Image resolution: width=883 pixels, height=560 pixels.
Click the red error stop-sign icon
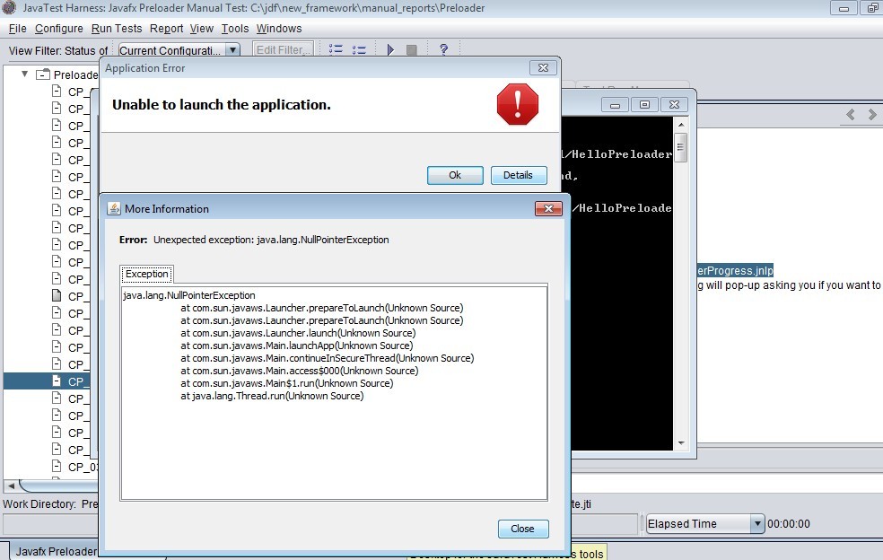pos(517,104)
